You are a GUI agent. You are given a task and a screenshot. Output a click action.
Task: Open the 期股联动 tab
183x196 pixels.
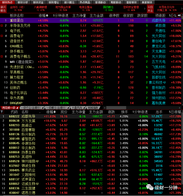(x=116, y=2)
